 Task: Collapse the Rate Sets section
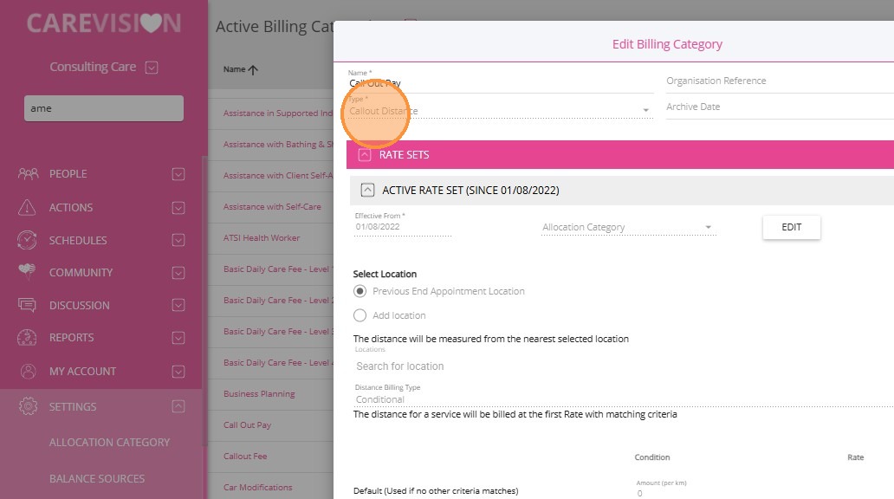[365, 155]
